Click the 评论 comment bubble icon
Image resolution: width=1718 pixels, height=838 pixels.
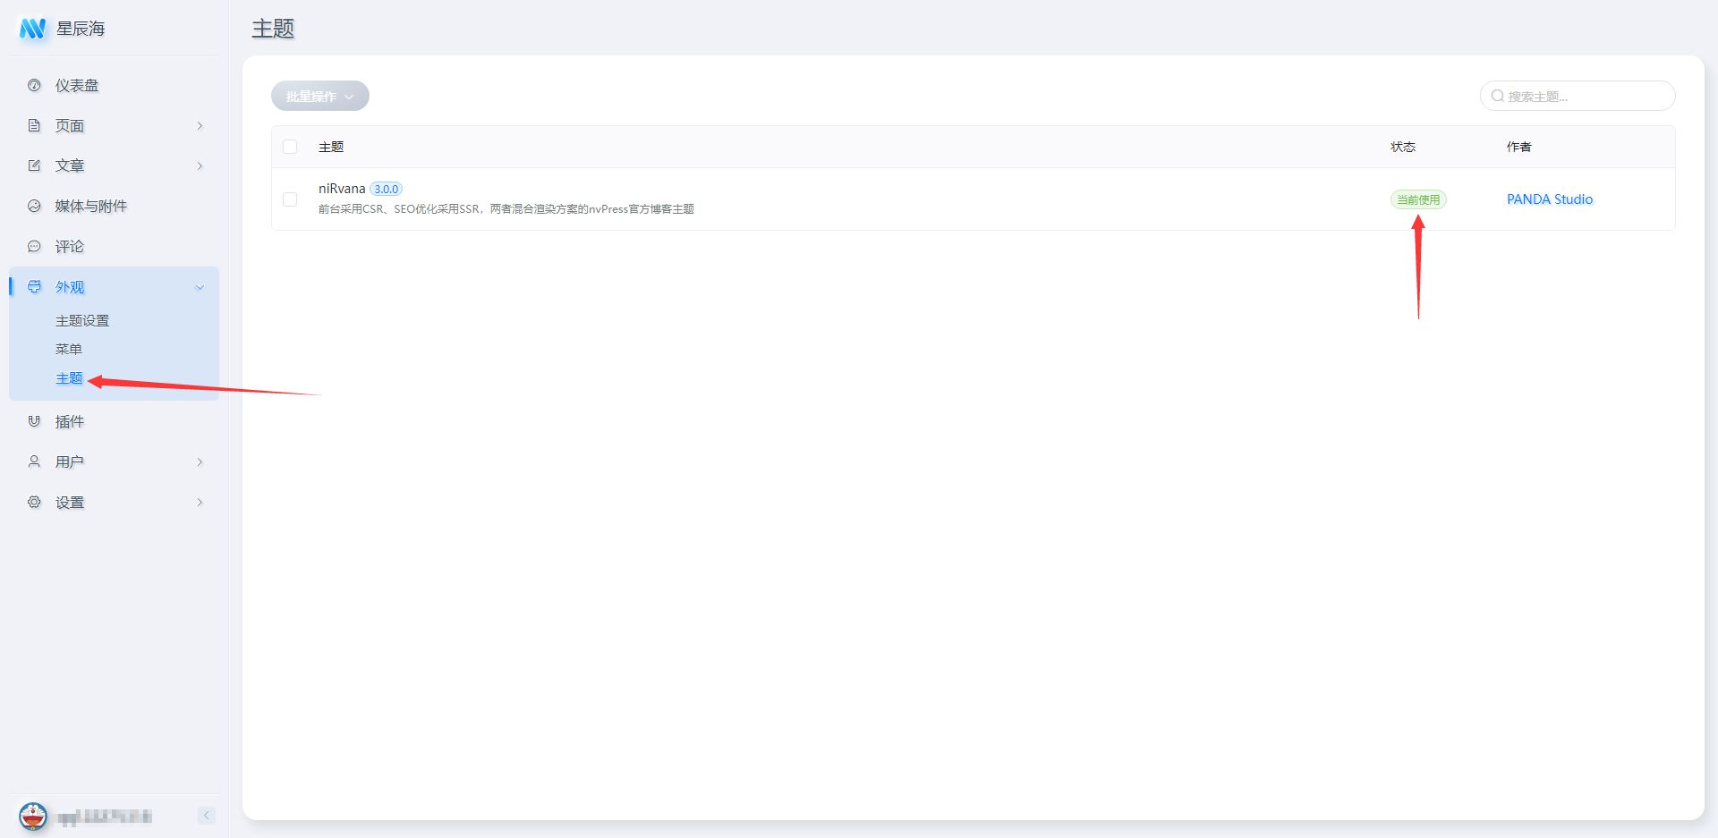(34, 246)
